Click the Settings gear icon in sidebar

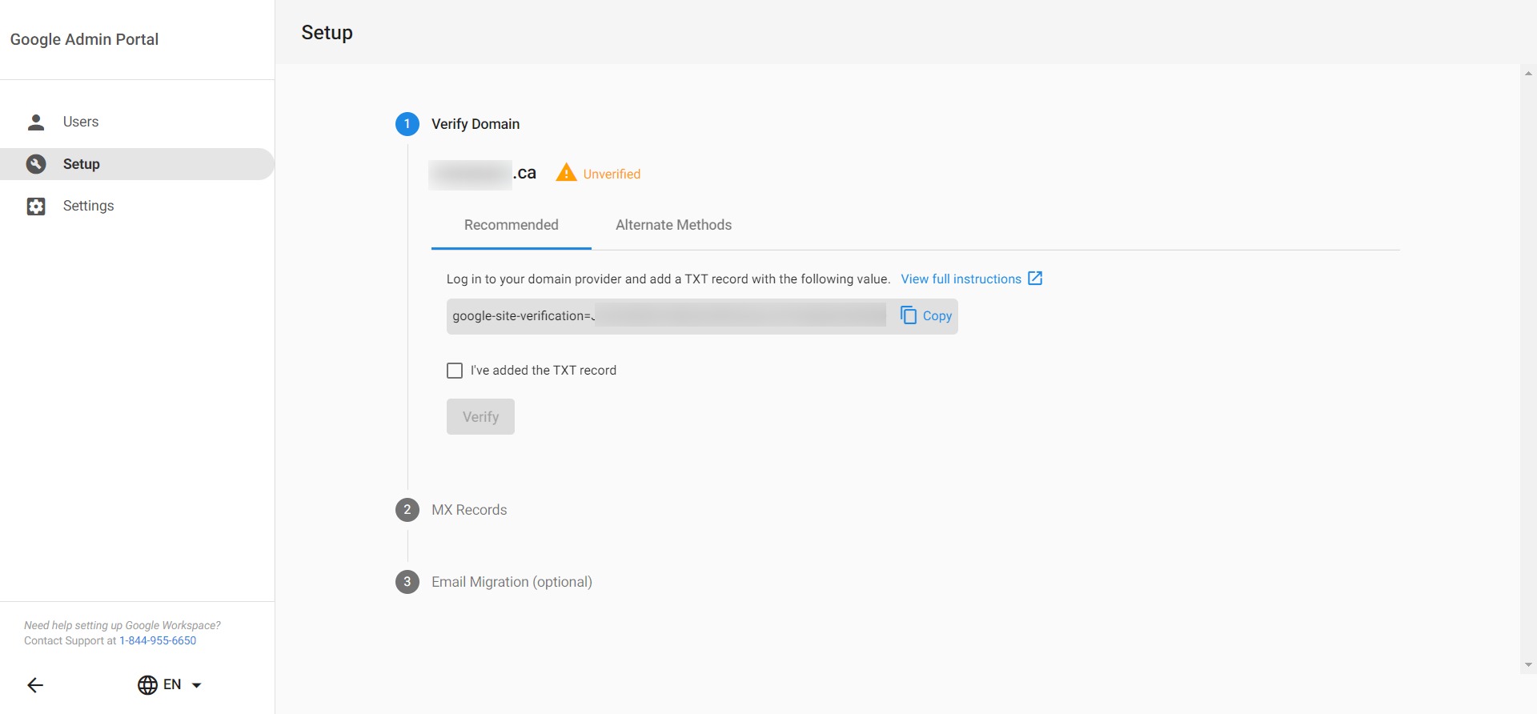click(x=36, y=207)
